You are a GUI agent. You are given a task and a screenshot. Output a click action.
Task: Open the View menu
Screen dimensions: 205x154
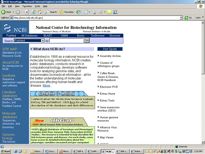click(x=17, y=6)
